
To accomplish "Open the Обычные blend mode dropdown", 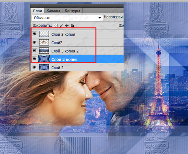I will click(67, 18).
